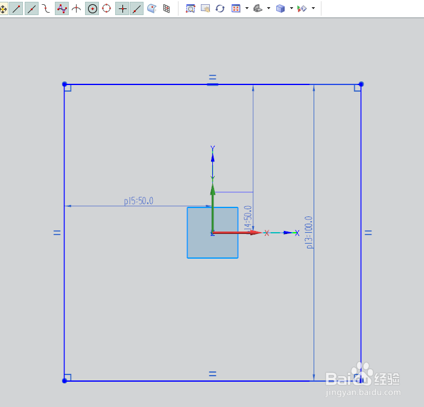Select the perpendicular constraint at top-left corner
This screenshot has width=424, height=407.
point(68,88)
